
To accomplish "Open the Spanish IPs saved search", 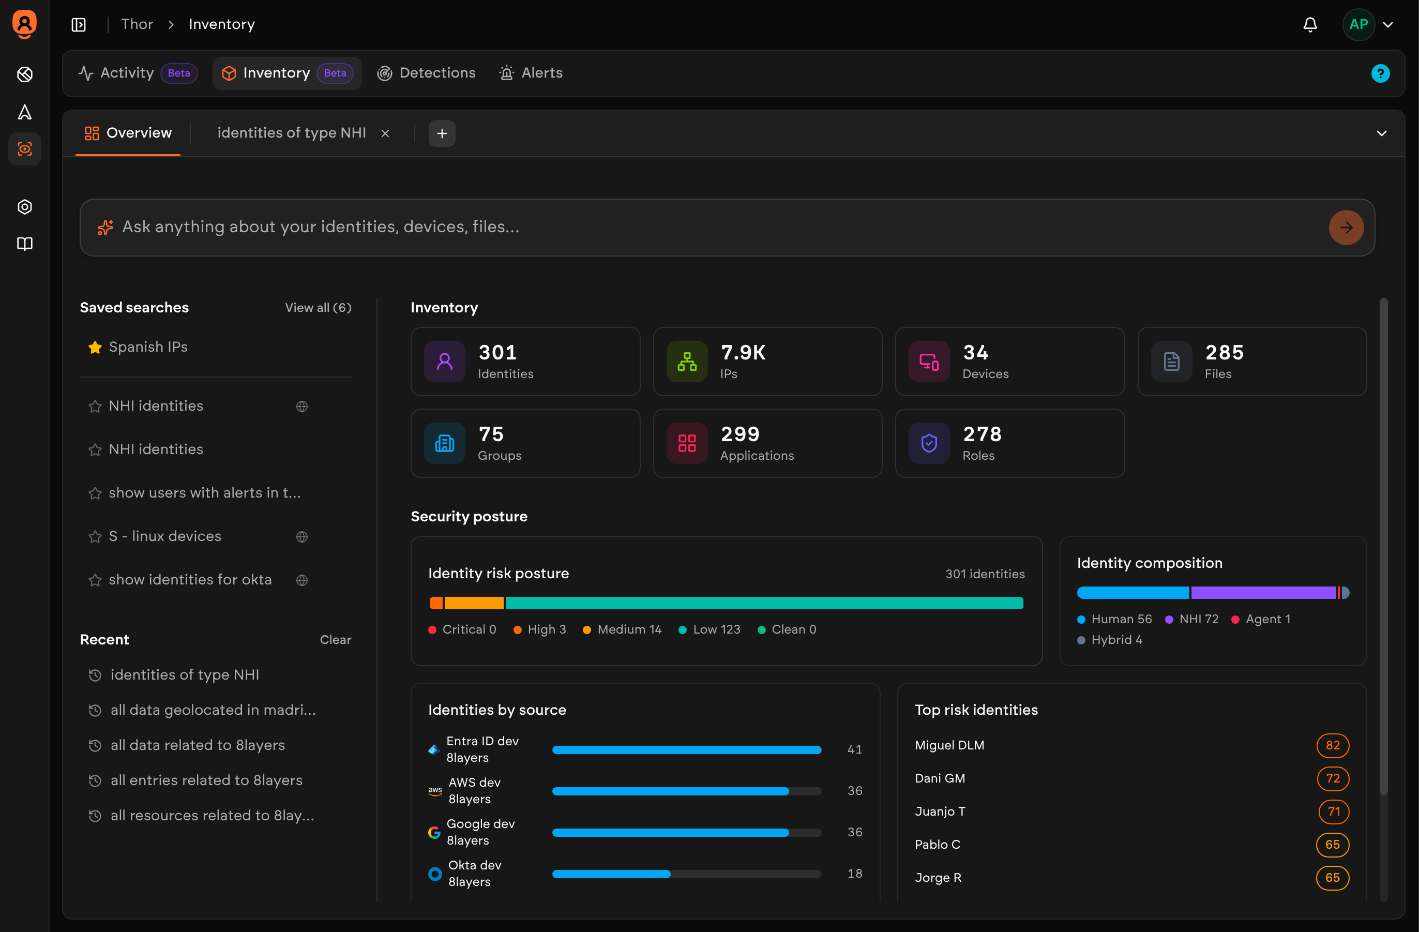I will [148, 347].
